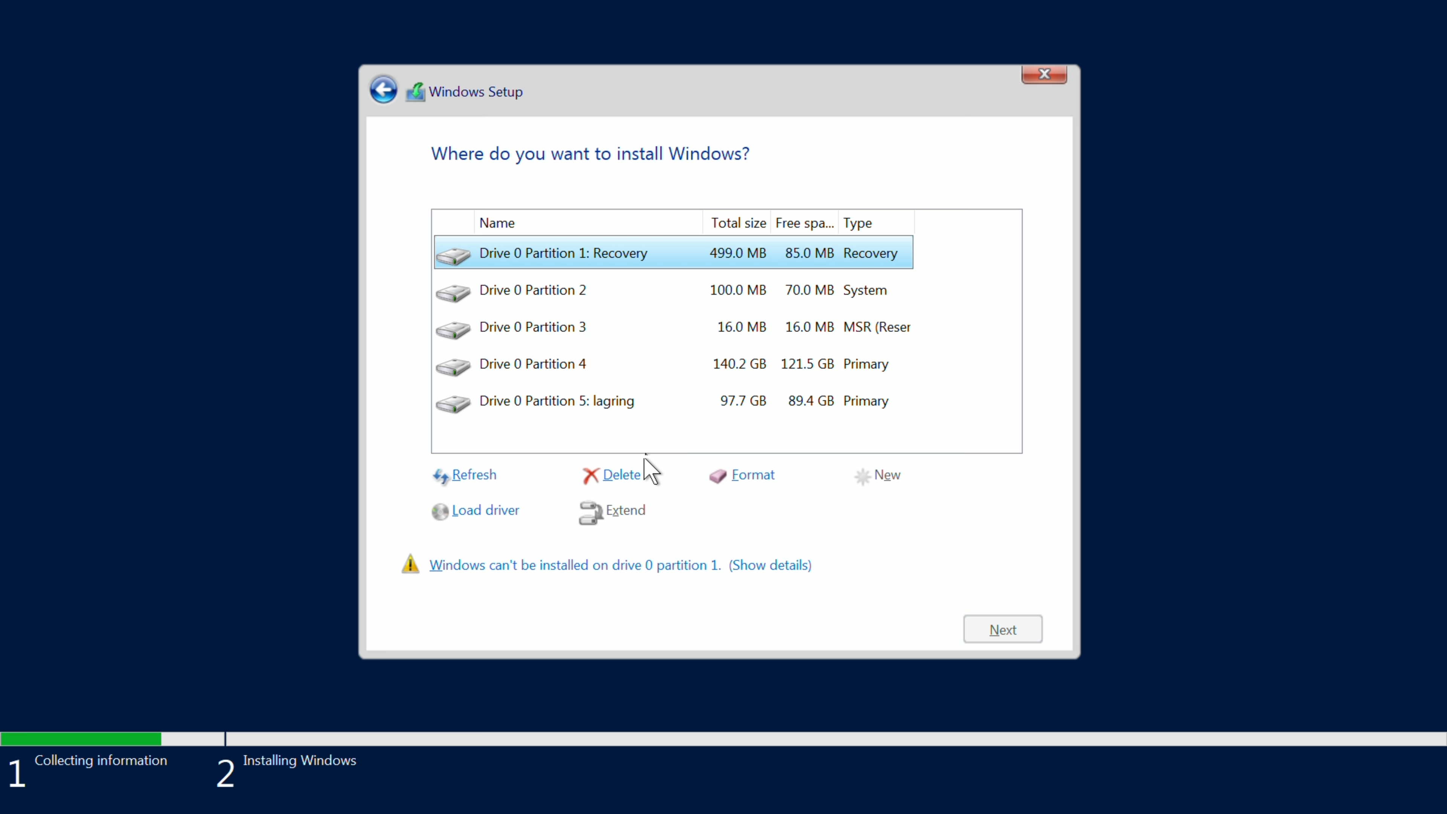The image size is (1447, 814).
Task: Click the Collecting information step label
Action: click(101, 760)
